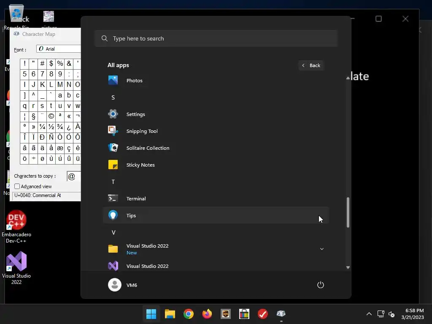Open the Arial font dropdown in Character Map
The height and width of the screenshot is (324, 432).
pyautogui.click(x=59, y=49)
